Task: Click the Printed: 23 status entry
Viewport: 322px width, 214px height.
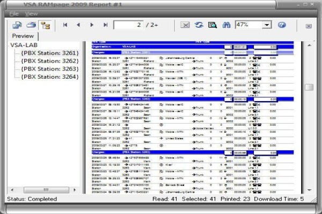Action: [236, 199]
